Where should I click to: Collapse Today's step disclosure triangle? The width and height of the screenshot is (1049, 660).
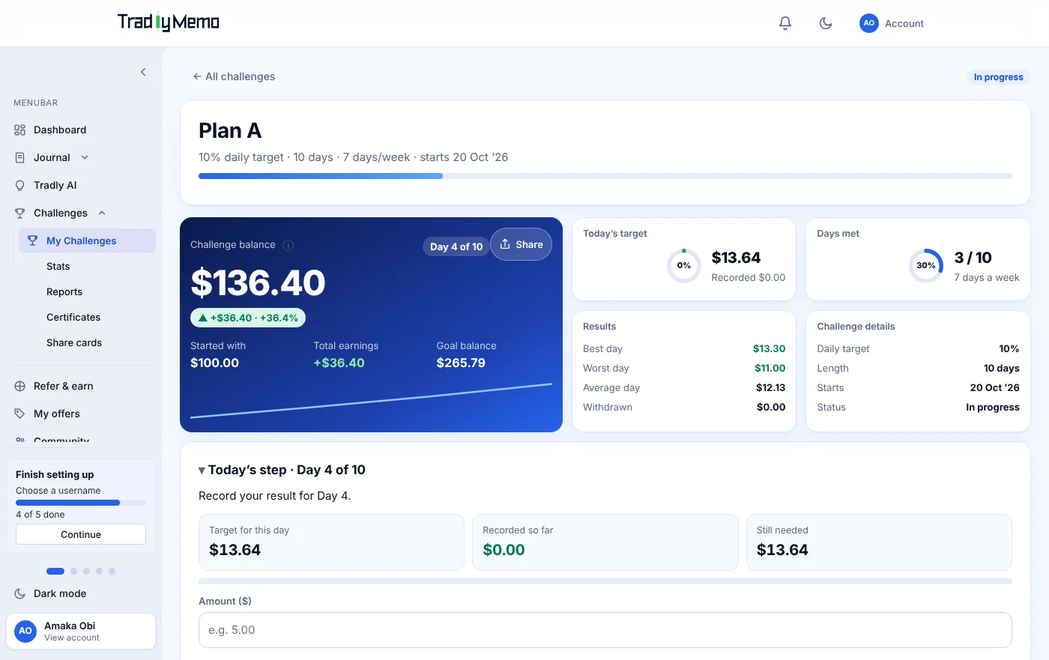pos(202,470)
